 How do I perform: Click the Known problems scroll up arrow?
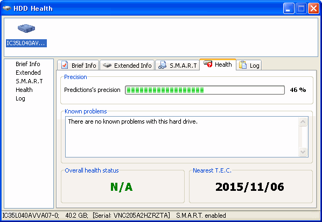(303, 122)
